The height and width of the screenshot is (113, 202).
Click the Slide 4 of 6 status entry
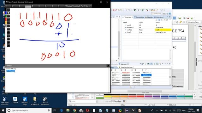tap(73, 105)
